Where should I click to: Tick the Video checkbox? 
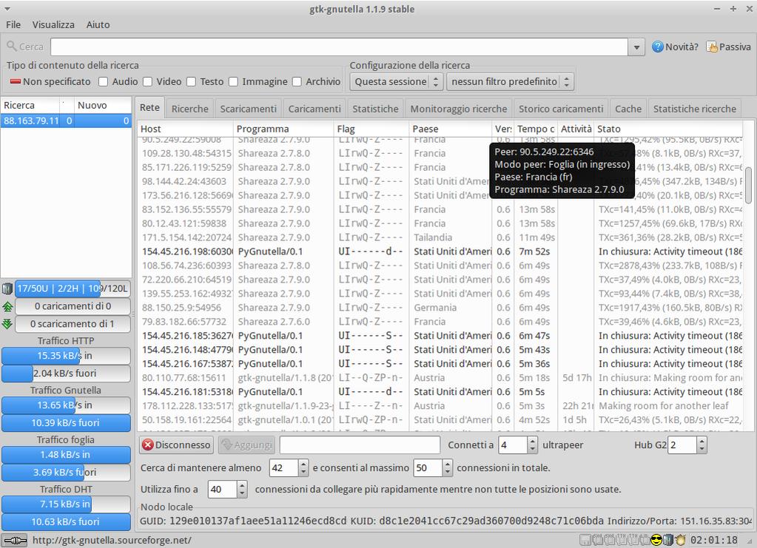click(x=148, y=81)
